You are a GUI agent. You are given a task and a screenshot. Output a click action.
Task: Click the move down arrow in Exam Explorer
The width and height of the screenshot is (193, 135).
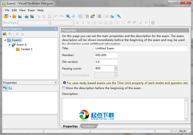pos(23,34)
